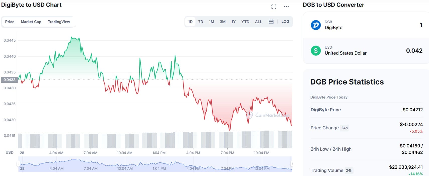The height and width of the screenshot is (176, 429).
Task: Click the United States Dollar currency name
Action: [345, 53]
